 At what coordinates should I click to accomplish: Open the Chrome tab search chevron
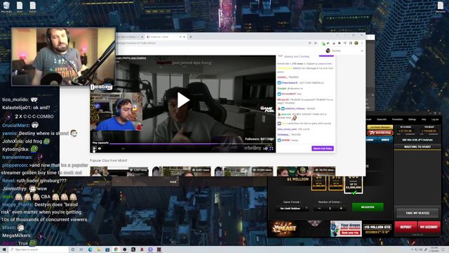click(337, 35)
